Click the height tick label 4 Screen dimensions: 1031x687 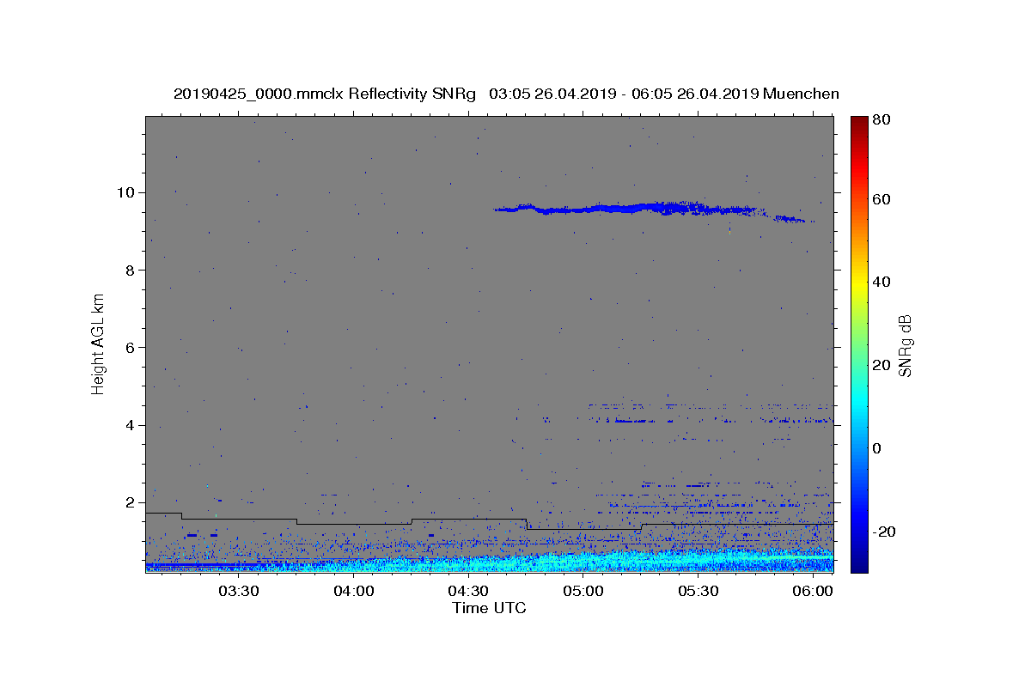131,425
